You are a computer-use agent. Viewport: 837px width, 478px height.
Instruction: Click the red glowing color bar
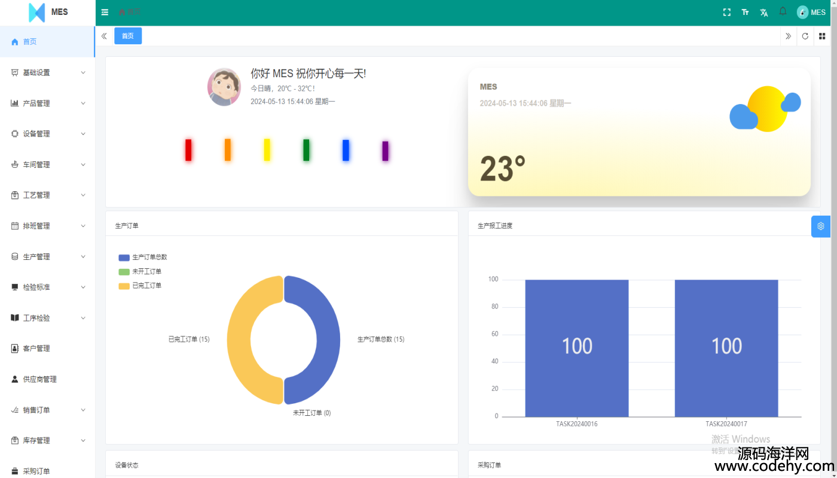[188, 150]
